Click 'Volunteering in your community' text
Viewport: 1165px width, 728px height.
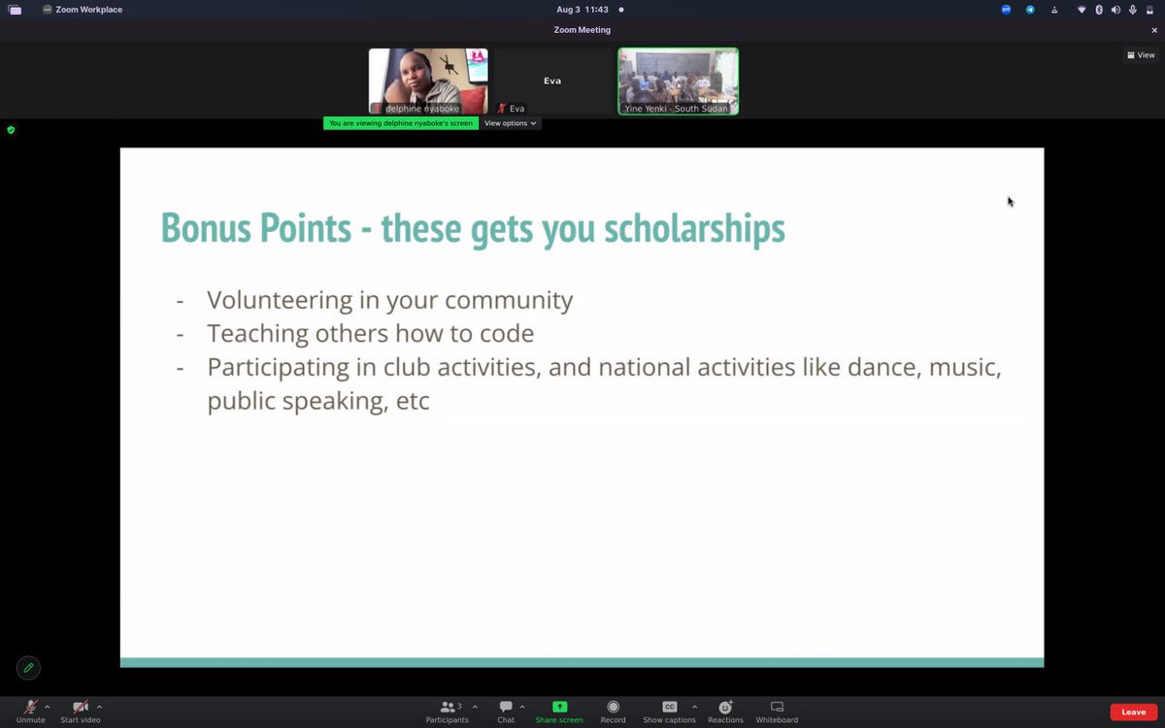tap(390, 301)
